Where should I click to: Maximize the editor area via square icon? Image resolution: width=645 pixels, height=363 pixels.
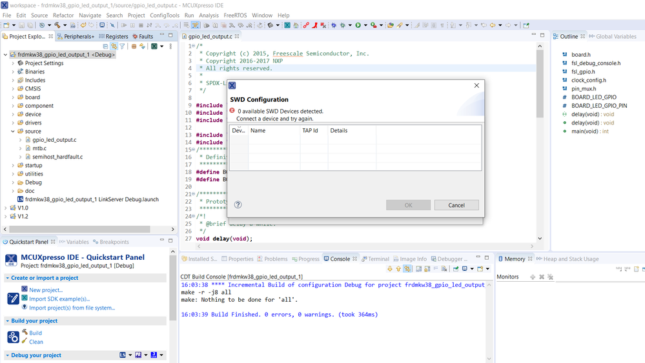pos(542,35)
